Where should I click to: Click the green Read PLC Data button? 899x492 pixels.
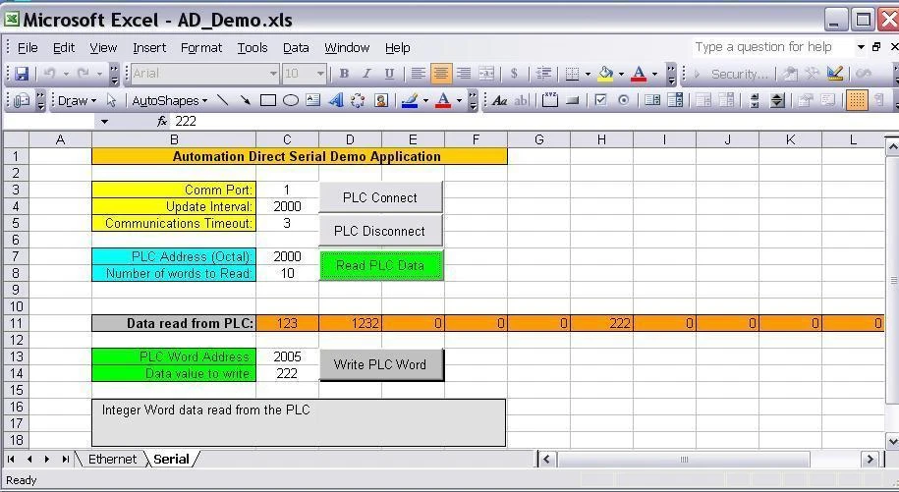point(380,265)
